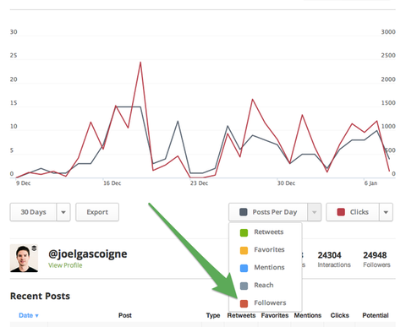Image resolution: width=406 pixels, height=327 pixels.
Task: Click the red Followers color icon
Action: (x=244, y=303)
